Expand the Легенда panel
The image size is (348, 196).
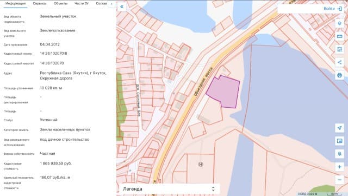169,189
